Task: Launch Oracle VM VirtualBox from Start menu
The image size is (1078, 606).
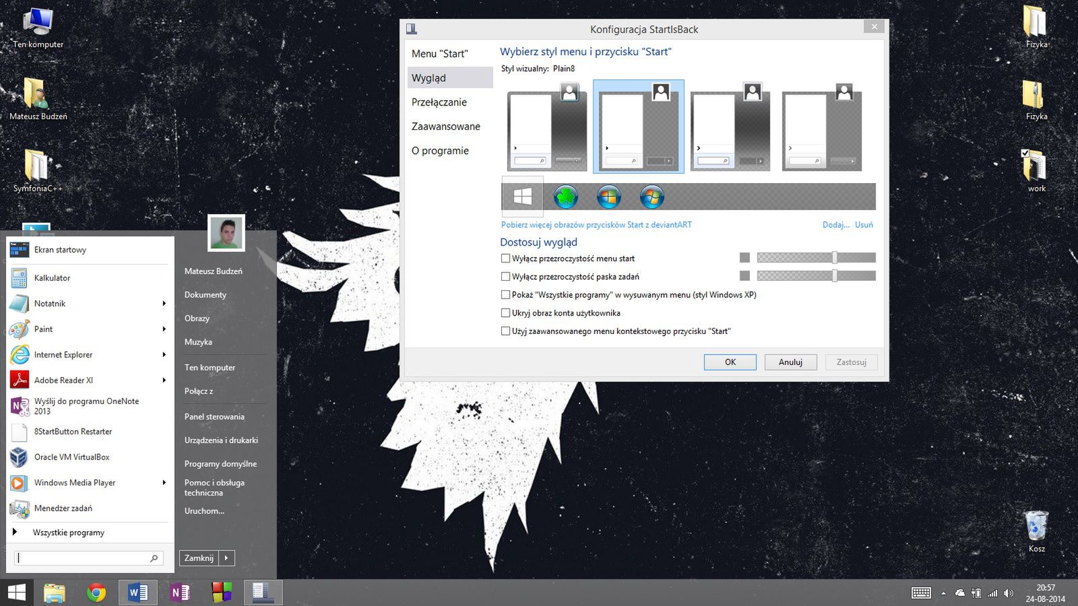Action: tap(71, 457)
